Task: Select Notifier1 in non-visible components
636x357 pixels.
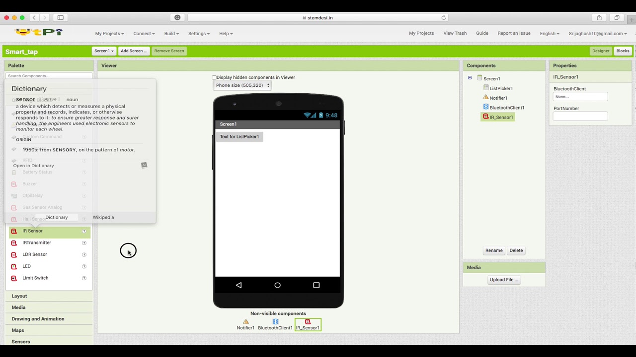Action: click(245, 324)
